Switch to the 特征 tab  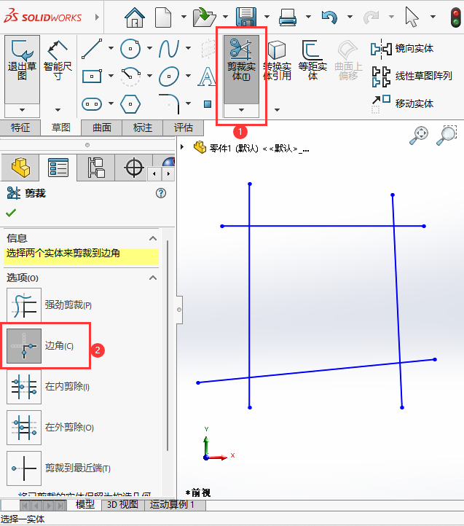[x=20, y=127]
